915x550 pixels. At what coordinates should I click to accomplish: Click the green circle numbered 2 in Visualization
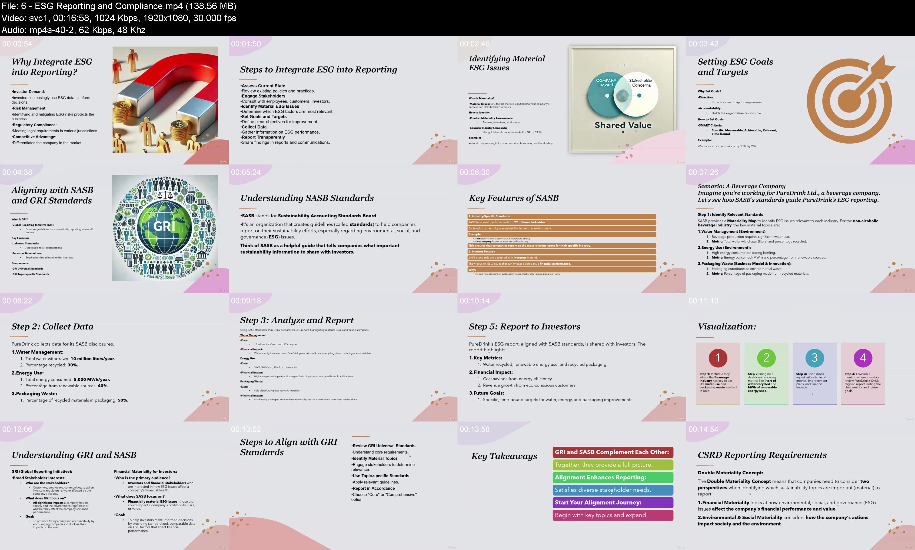[x=766, y=358]
